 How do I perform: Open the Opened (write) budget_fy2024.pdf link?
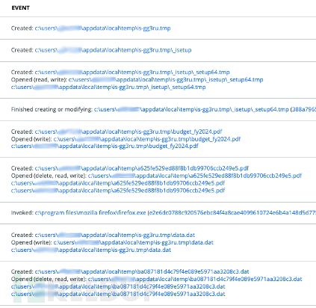point(147,139)
